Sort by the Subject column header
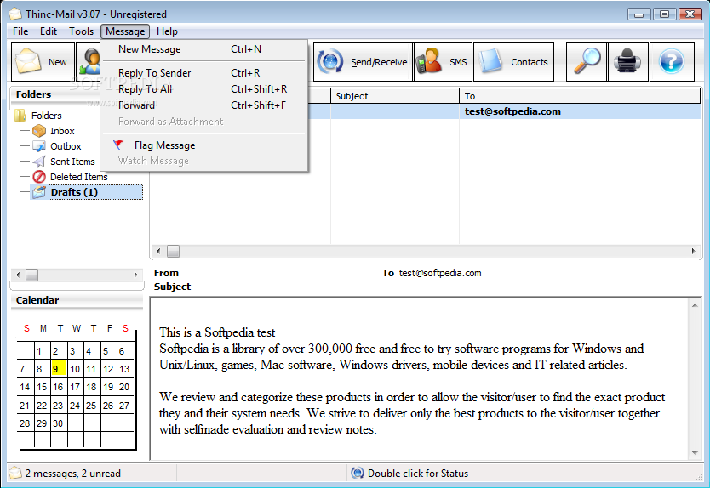Image resolution: width=710 pixels, height=488 pixels. click(395, 96)
